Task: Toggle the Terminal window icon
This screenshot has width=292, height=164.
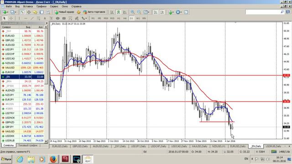Action: (x=42, y=12)
